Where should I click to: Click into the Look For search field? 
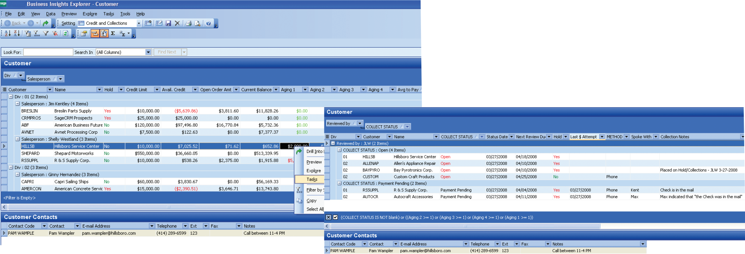(48, 52)
